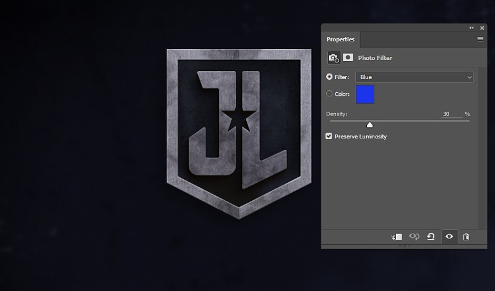The height and width of the screenshot is (291, 495).
Task: Click the Density slider handle
Action: click(369, 125)
